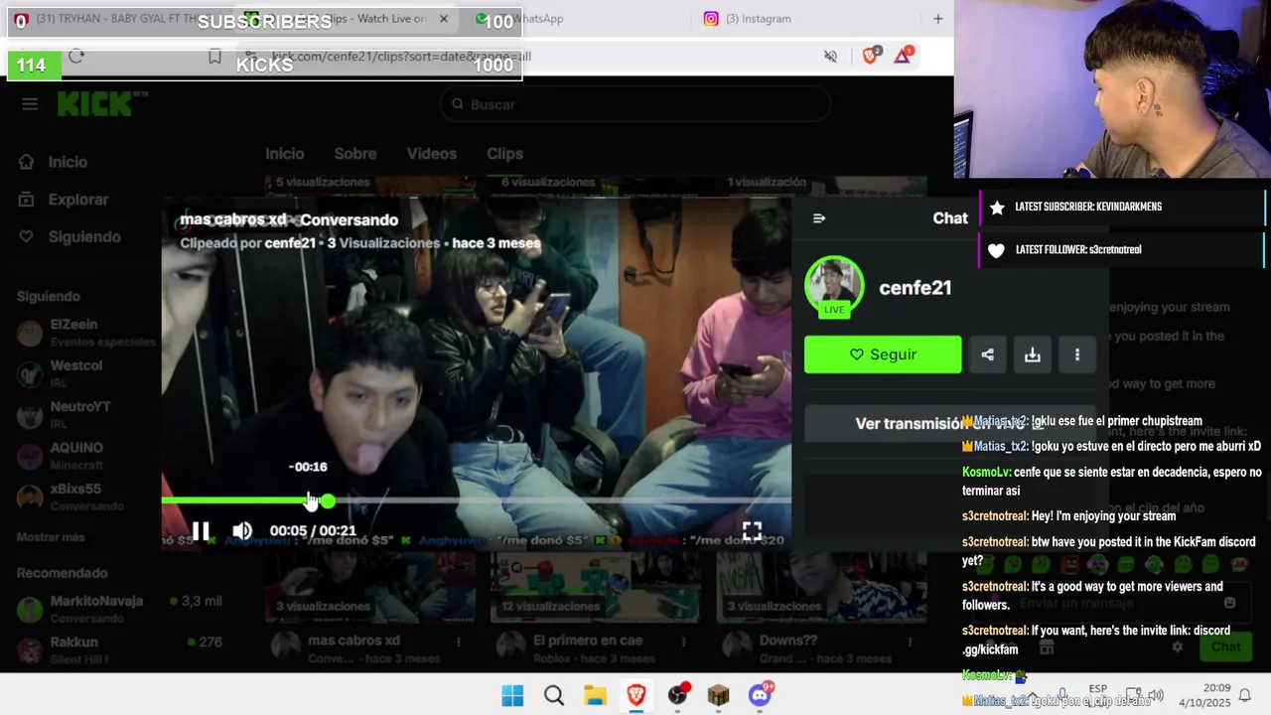Open Discord from taskbar

click(761, 695)
